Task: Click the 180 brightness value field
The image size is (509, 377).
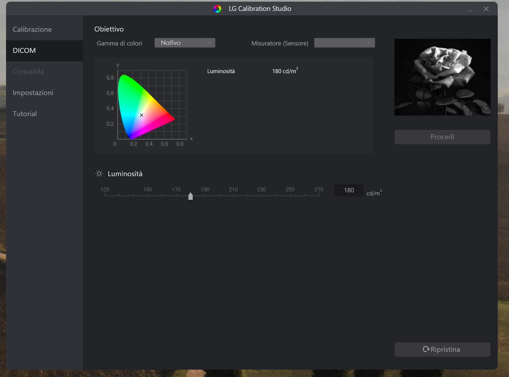Action: coord(349,190)
